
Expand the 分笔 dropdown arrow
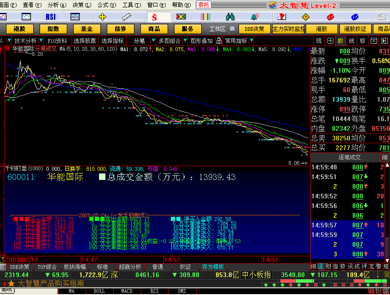point(153,40)
